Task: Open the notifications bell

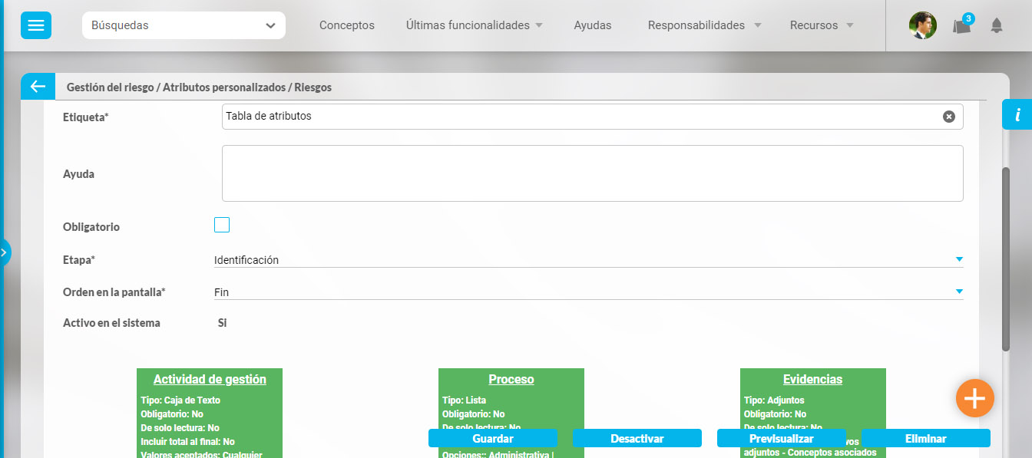Action: coord(997,25)
